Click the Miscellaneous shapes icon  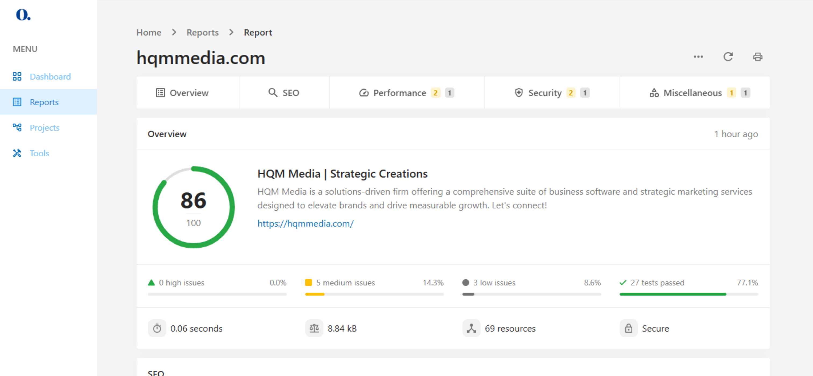tap(654, 93)
